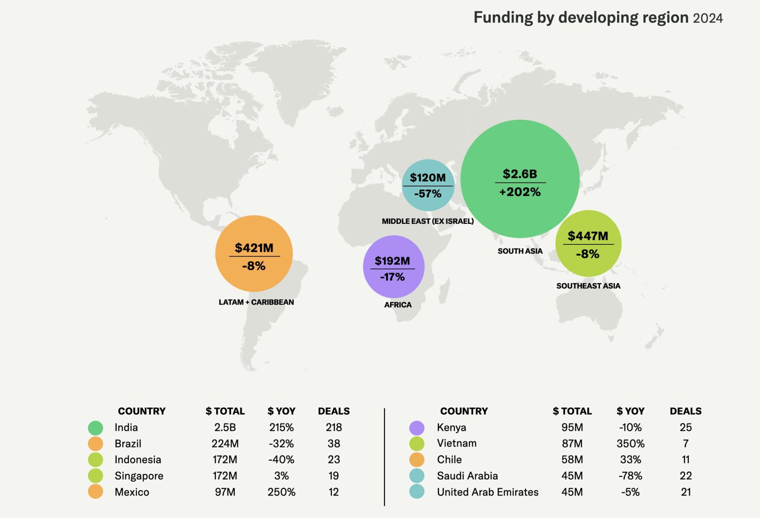
Task: Click the Singapore country name
Action: pyautogui.click(x=139, y=476)
